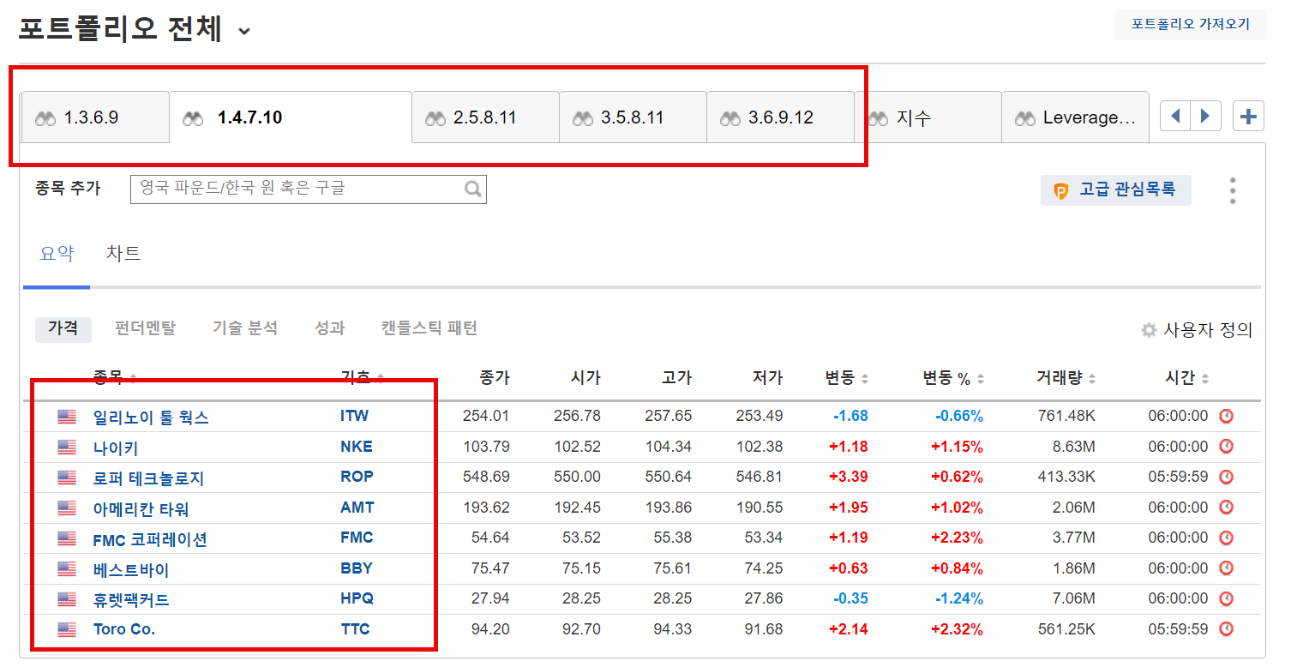Add a new portfolio with plus icon

1249,116
